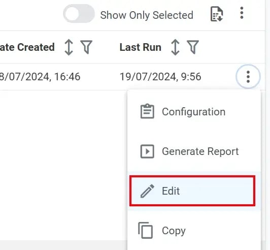Click the Show Only Selected label
The height and width of the screenshot is (250, 270).
tap(147, 15)
